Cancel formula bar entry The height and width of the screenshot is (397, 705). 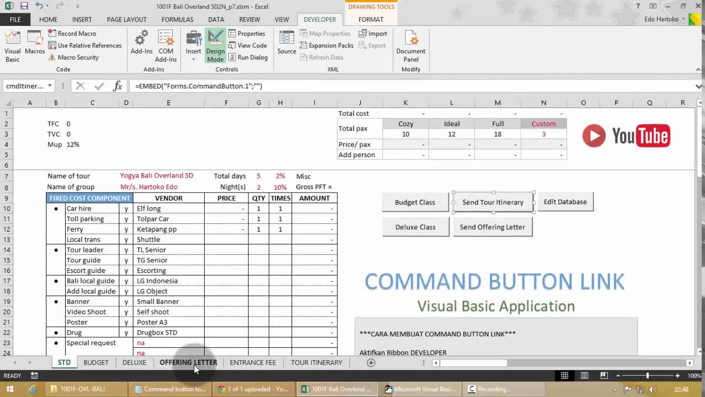81,86
